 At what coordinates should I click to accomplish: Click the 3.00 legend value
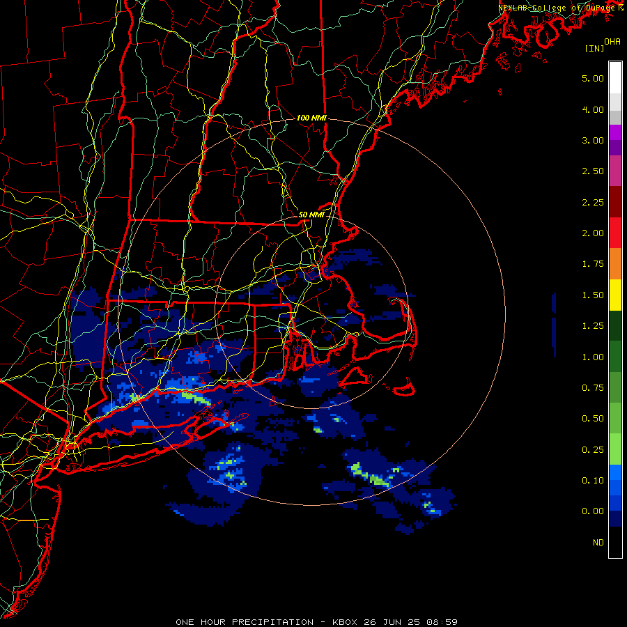point(593,140)
